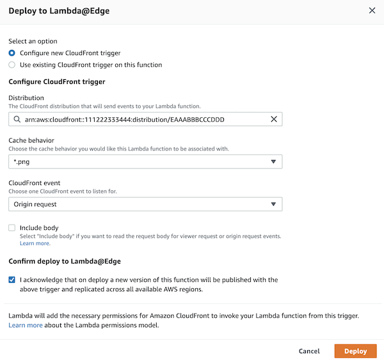
Task: Click the search icon in Distribution field
Action: coord(17,120)
